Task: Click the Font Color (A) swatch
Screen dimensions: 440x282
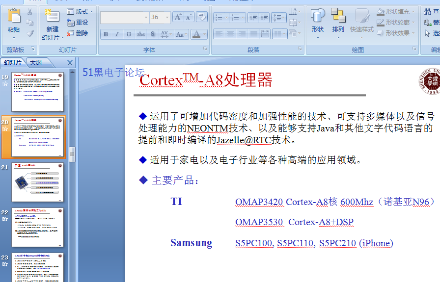Action: click(x=196, y=34)
